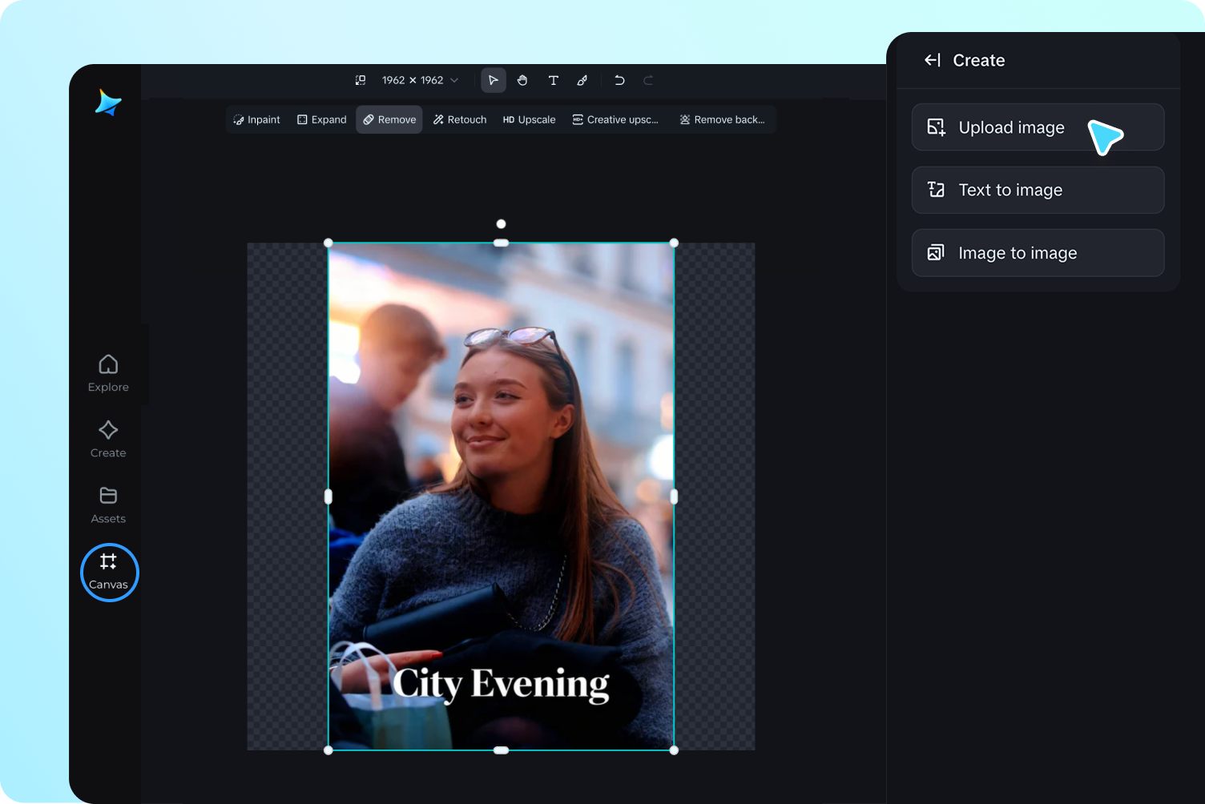Select the City Evening text on image
1205x804 pixels.
click(x=501, y=684)
